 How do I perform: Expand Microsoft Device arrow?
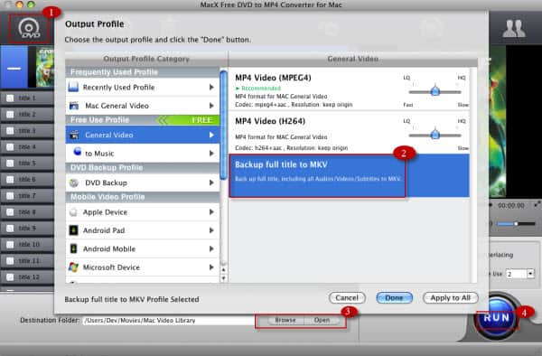211,267
